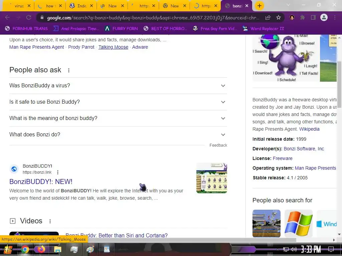This screenshot has width=342, height=256.
Task: Reload the Google search page
Action: (29, 18)
